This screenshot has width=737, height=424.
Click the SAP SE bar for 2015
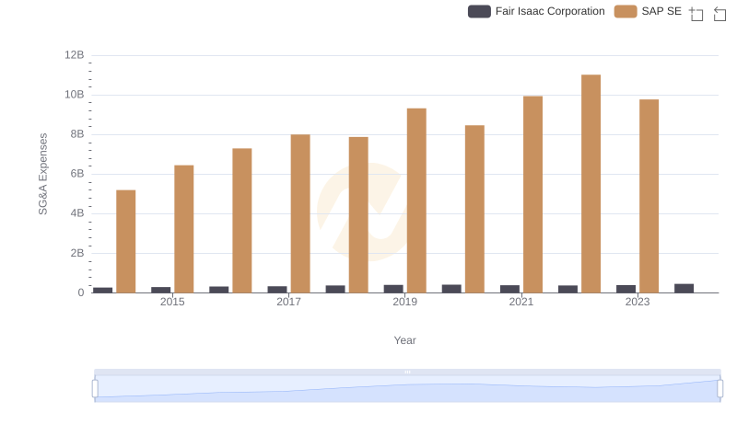tap(183, 229)
